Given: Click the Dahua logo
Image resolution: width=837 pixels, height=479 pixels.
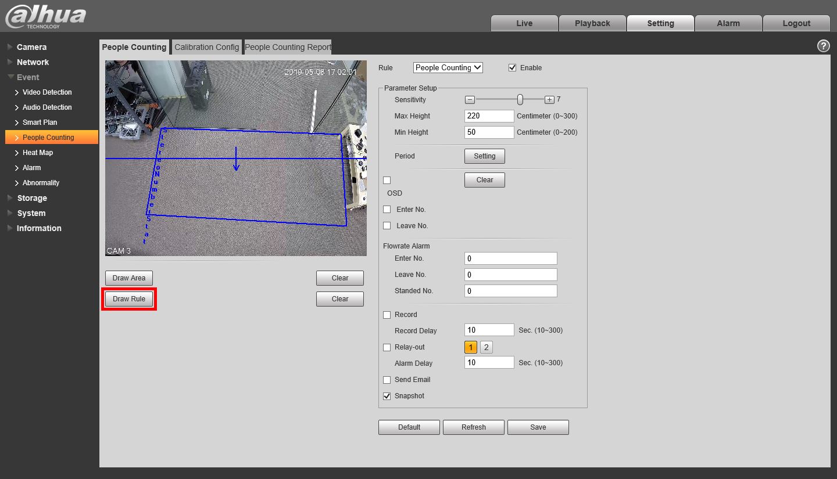Looking at the screenshot, I should [x=45, y=16].
